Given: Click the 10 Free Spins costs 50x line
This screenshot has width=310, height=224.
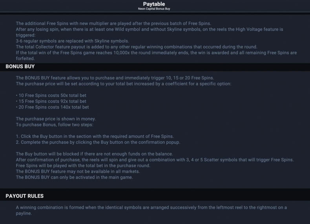Looking at the screenshot, I should [51, 95].
